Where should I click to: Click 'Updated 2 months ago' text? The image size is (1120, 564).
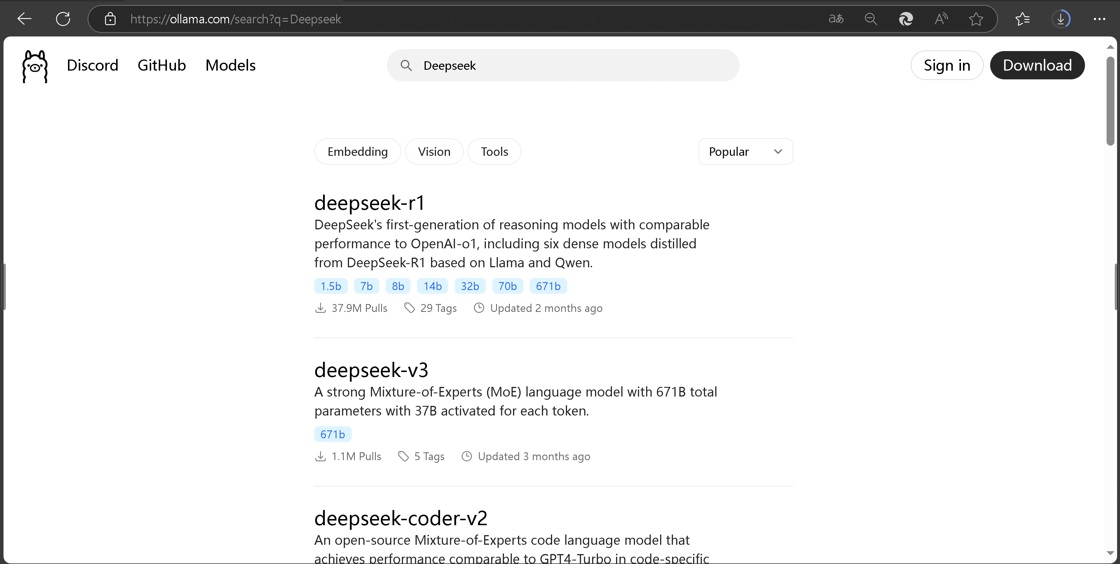546,308
